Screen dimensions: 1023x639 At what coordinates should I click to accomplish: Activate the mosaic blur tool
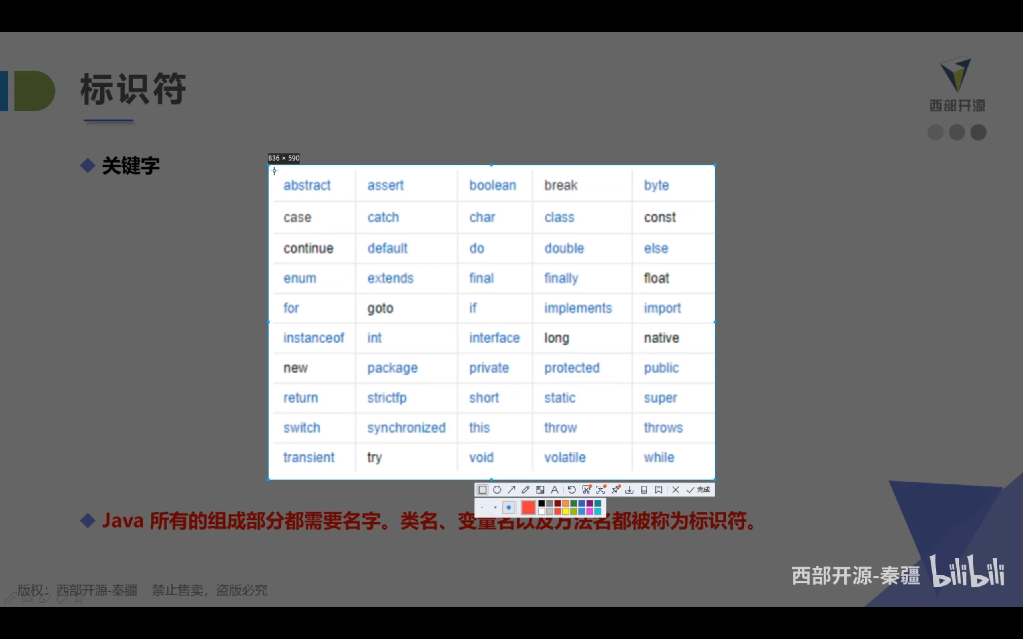(x=540, y=490)
